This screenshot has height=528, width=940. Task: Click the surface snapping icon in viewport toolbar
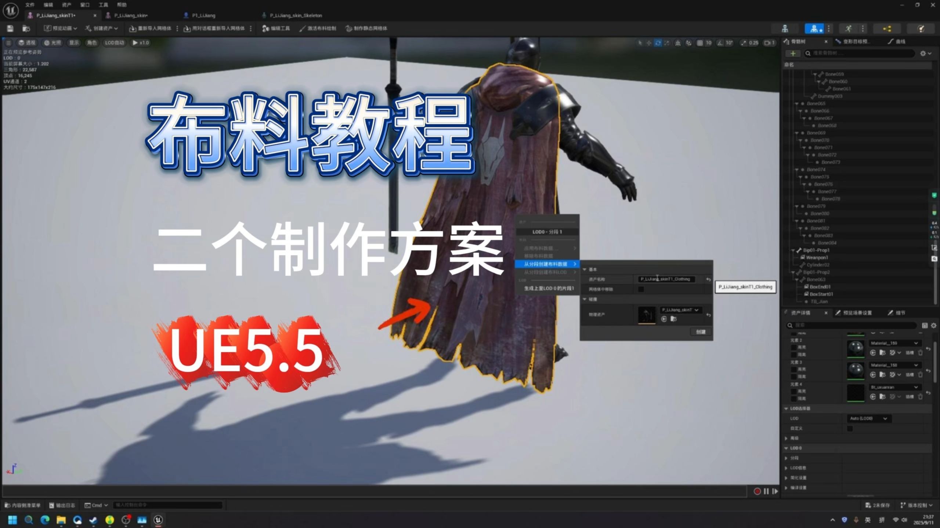point(688,43)
